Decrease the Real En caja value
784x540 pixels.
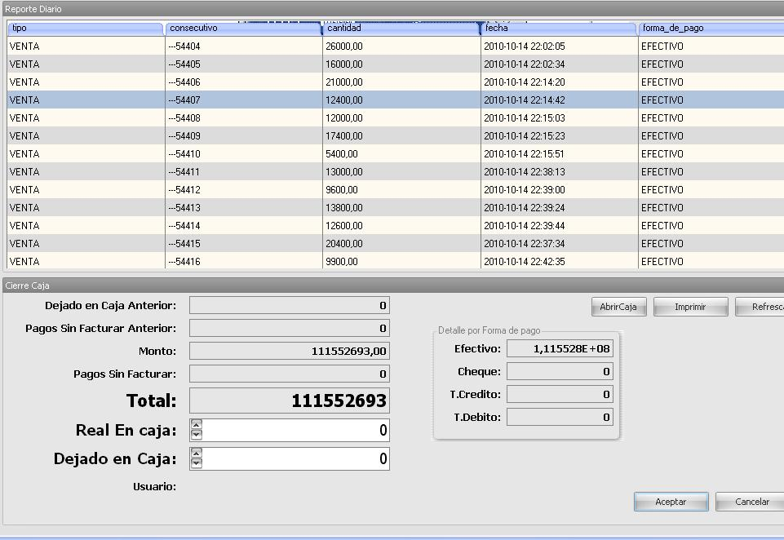point(196,435)
